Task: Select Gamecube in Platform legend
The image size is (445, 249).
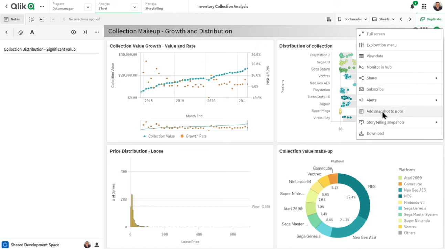Action: tap(410, 184)
